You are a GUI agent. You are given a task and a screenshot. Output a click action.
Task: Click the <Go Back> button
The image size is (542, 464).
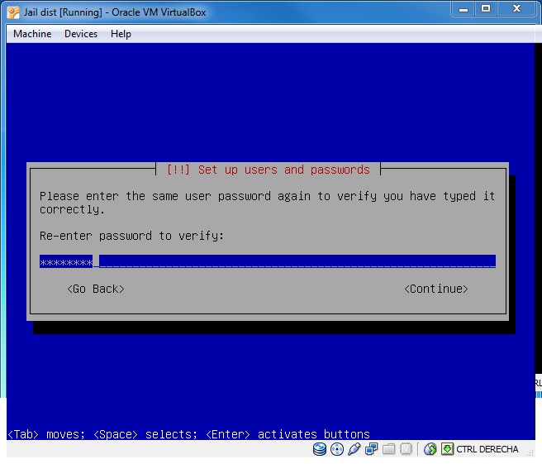click(x=95, y=289)
